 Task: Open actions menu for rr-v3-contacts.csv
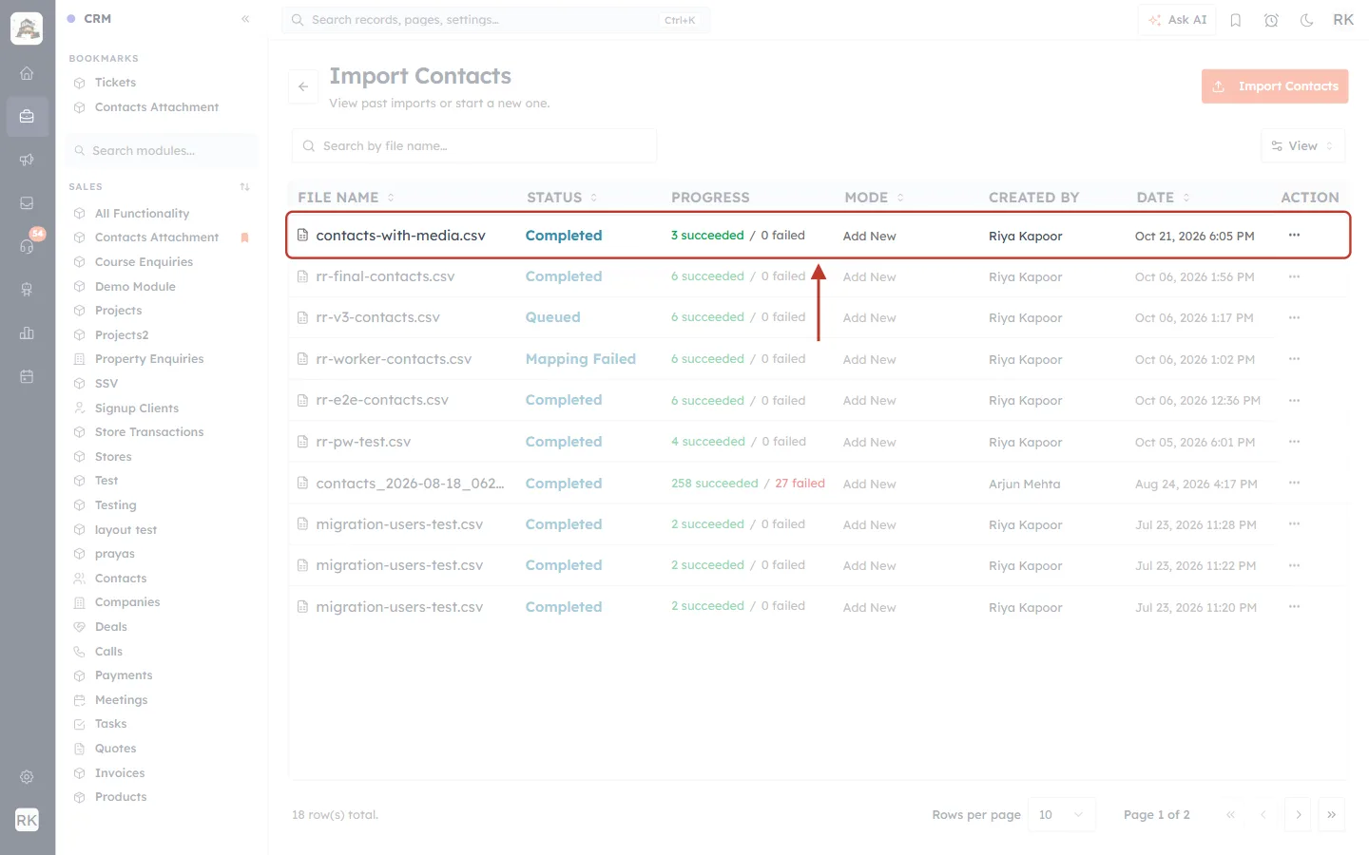pos(1294,317)
